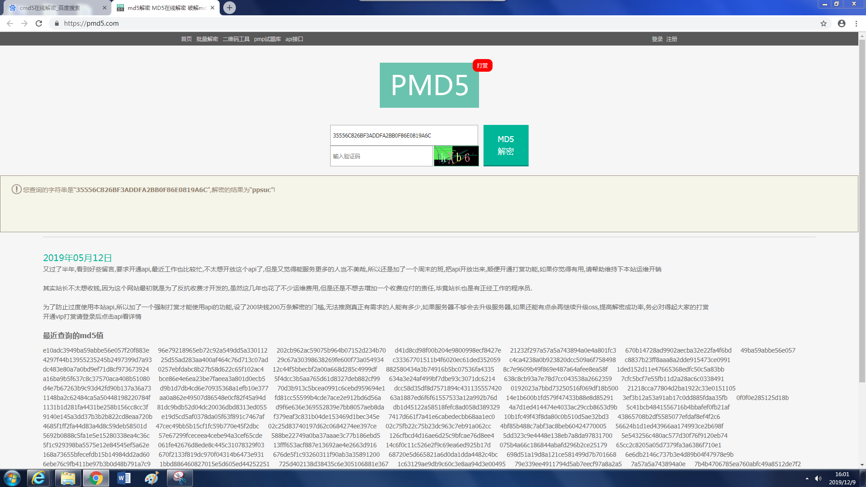
Task: Reload the page with the refresh icon
Action: (x=39, y=23)
